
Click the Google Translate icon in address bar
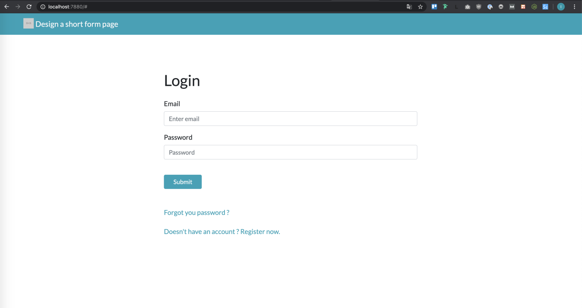point(409,7)
